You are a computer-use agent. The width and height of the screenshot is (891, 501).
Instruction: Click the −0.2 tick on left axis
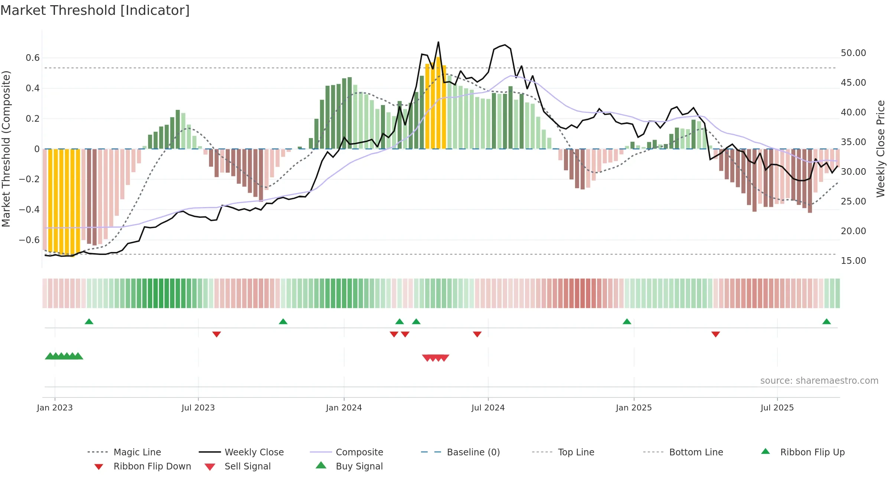pyautogui.click(x=29, y=179)
